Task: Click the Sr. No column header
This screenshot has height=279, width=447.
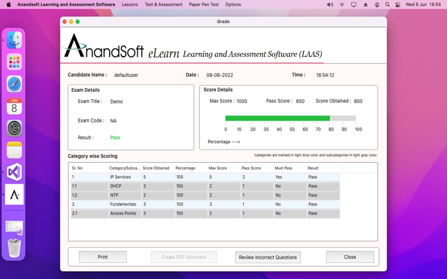Action: (x=89, y=168)
